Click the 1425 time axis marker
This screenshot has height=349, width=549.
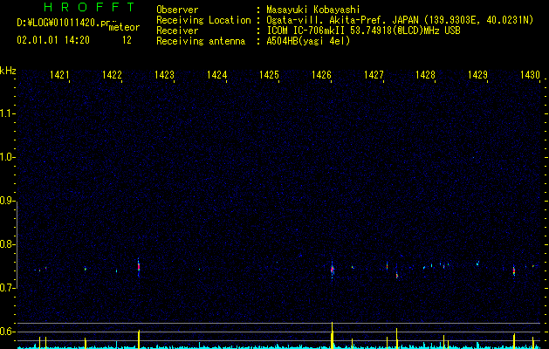point(269,74)
